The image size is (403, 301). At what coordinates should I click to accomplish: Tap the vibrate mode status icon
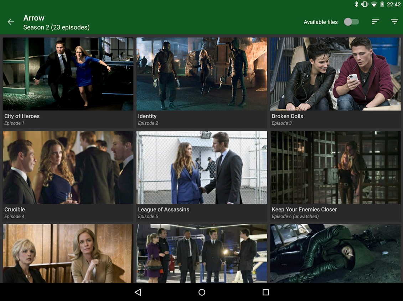365,4
